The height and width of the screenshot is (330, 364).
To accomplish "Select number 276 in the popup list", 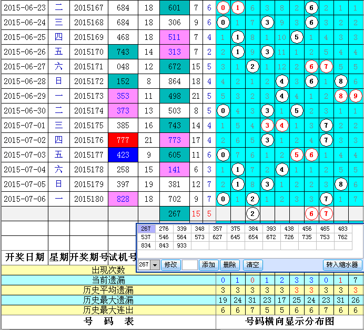I will (x=164, y=229).
